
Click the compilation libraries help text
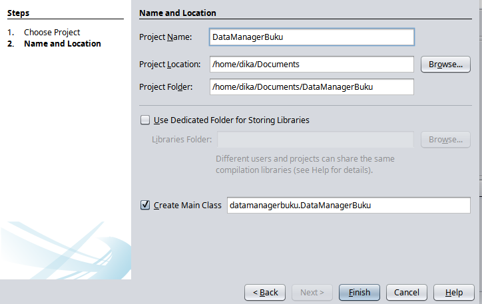click(x=294, y=164)
